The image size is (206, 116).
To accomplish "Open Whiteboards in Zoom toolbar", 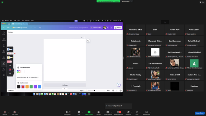I will [x=146, y=113].
